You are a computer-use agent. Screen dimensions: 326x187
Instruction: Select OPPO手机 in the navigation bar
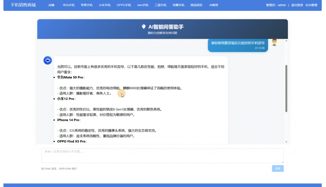pyautogui.click(x=124, y=5)
